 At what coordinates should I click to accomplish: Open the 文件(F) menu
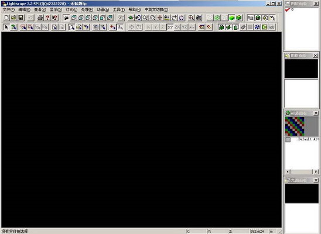pyautogui.click(x=9, y=9)
